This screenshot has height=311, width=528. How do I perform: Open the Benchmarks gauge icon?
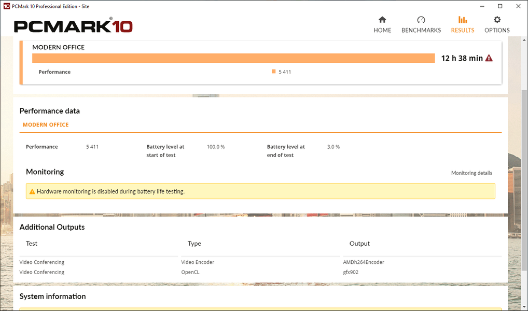(421, 20)
